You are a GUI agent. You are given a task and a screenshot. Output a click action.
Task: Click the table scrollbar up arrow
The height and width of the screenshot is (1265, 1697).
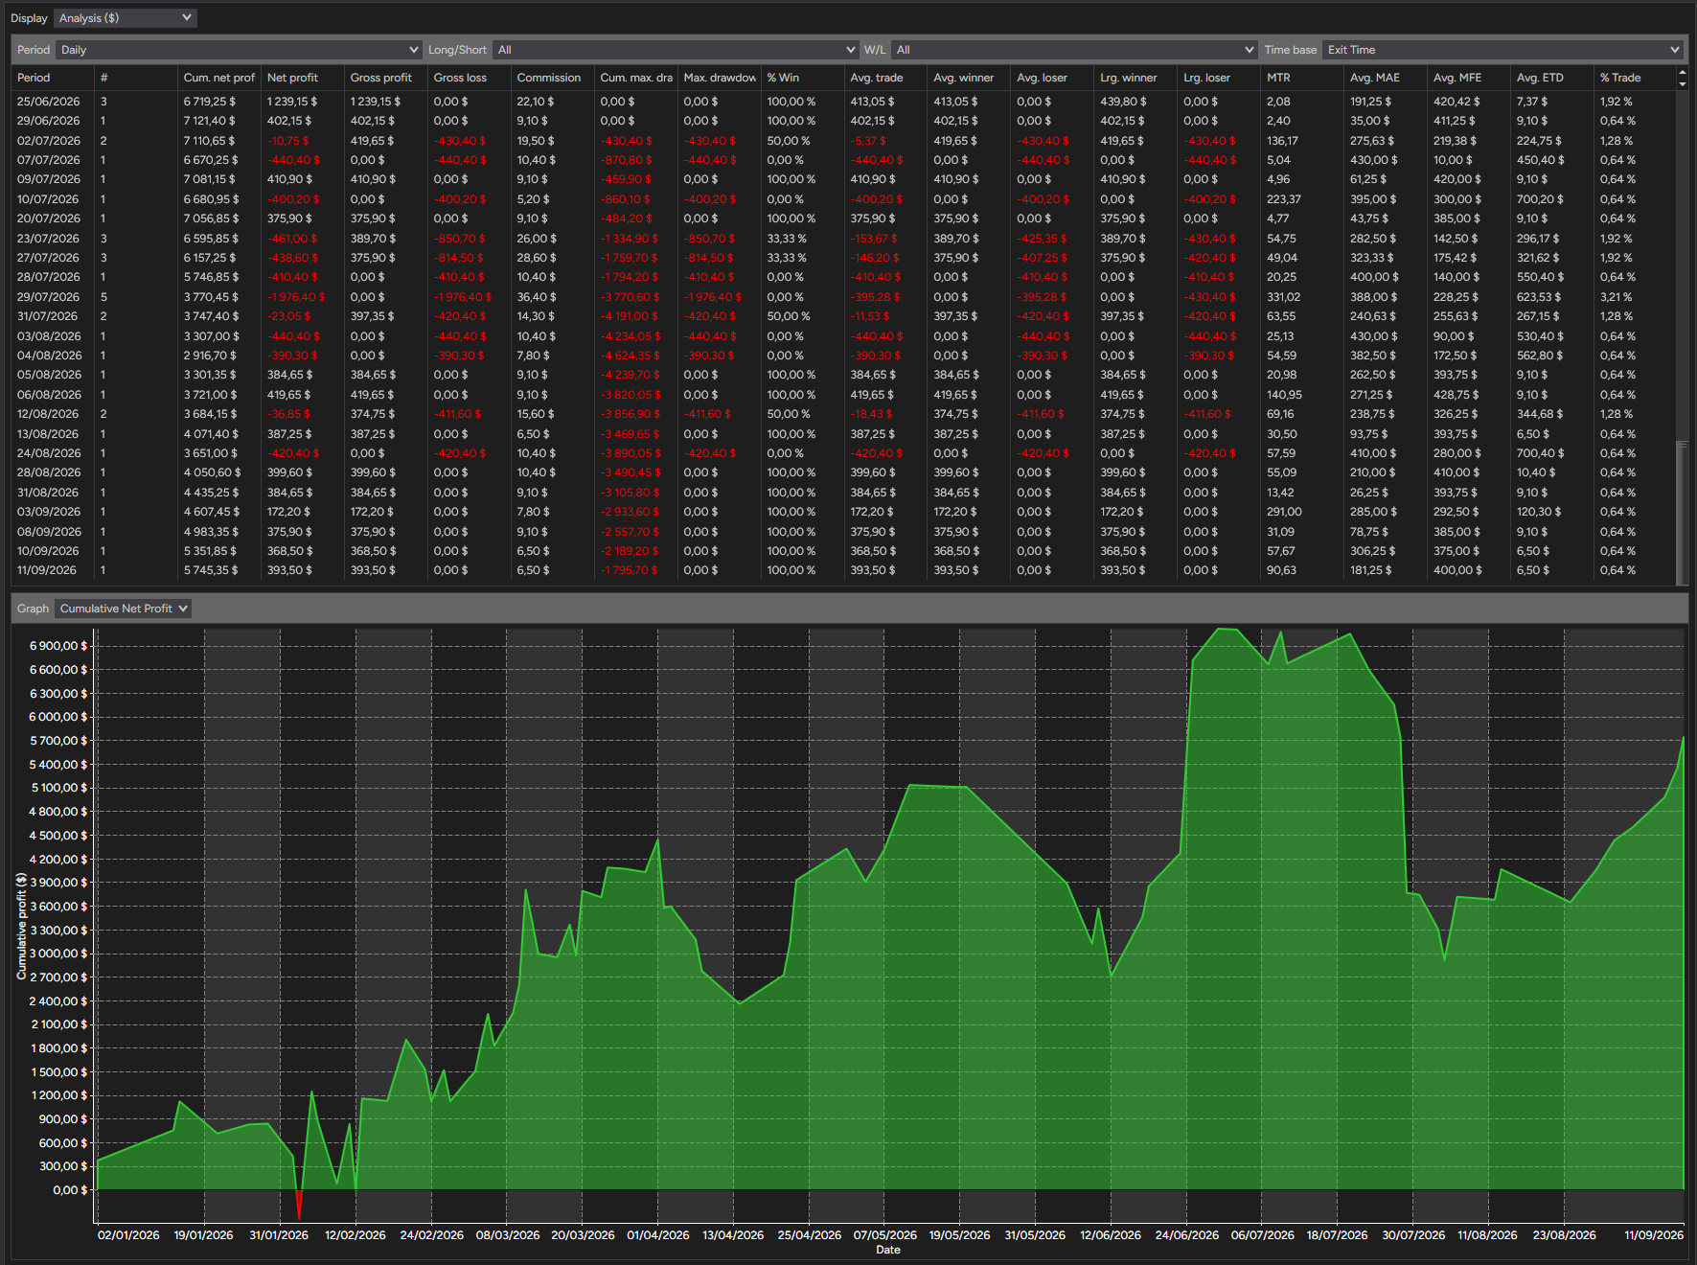(1683, 73)
